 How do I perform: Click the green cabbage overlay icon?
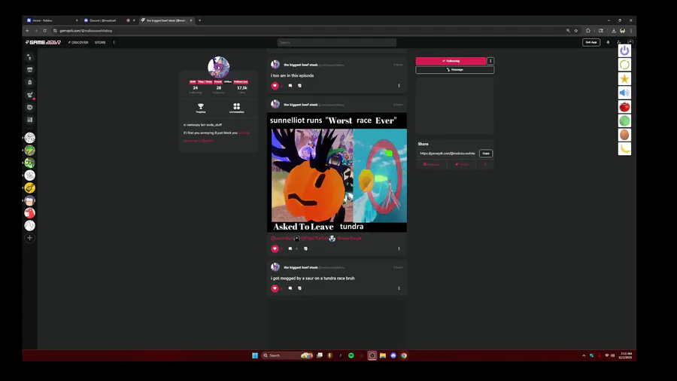point(624,121)
